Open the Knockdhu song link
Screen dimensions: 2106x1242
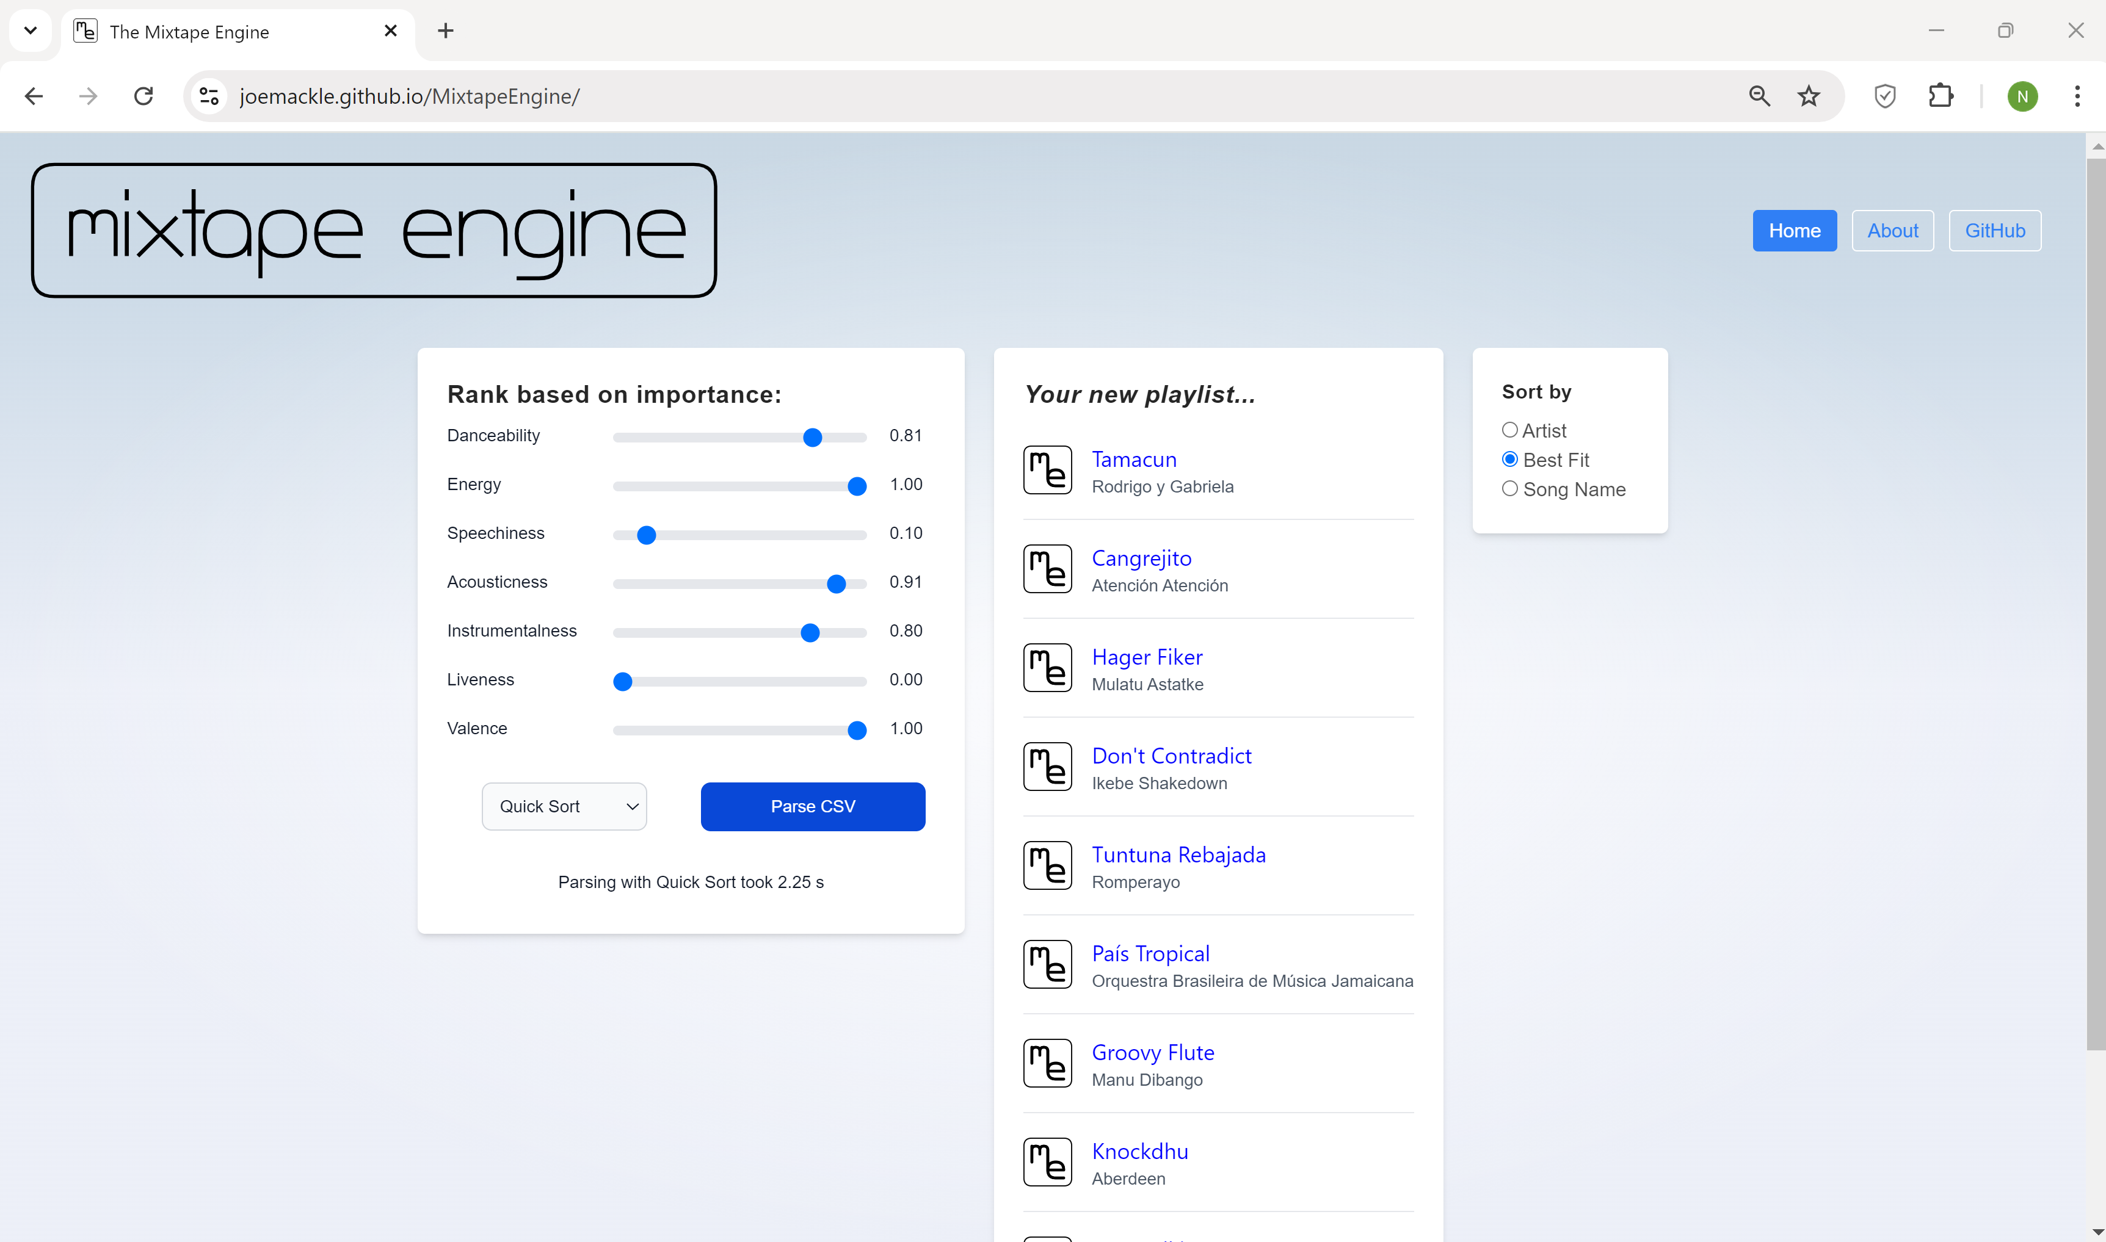(x=1139, y=1151)
